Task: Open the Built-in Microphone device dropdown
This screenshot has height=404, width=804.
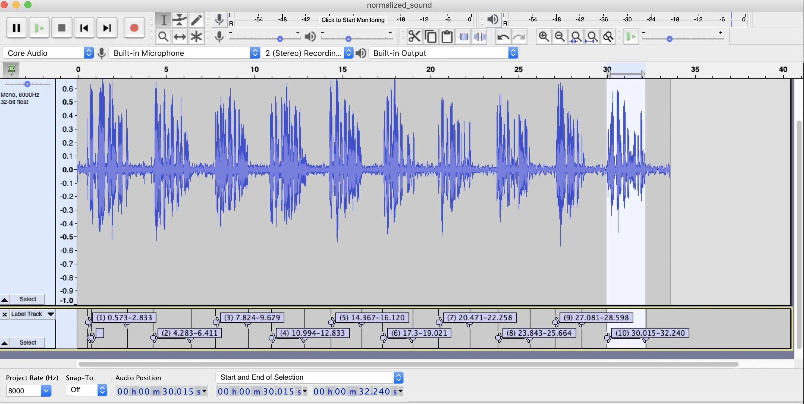Action: click(184, 53)
